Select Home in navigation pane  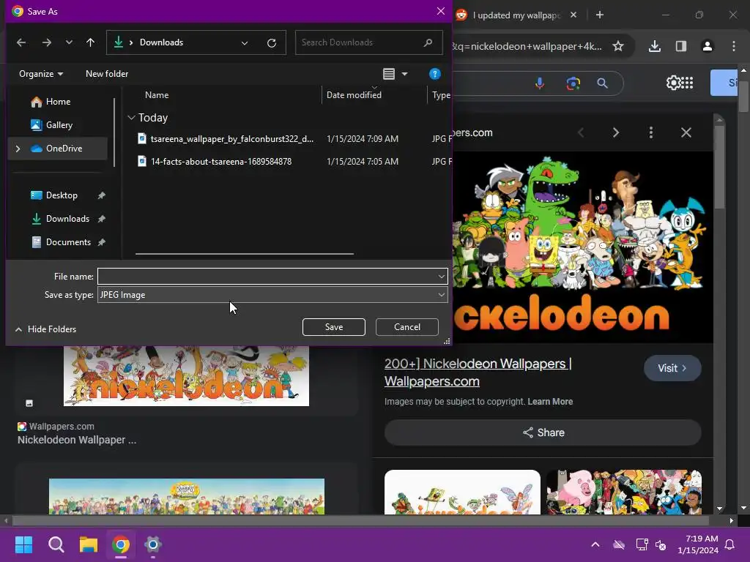point(58,102)
